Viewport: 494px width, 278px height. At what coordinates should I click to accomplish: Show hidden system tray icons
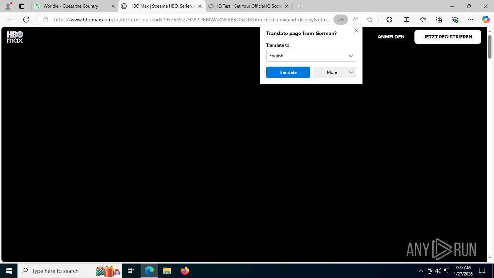(x=421, y=271)
